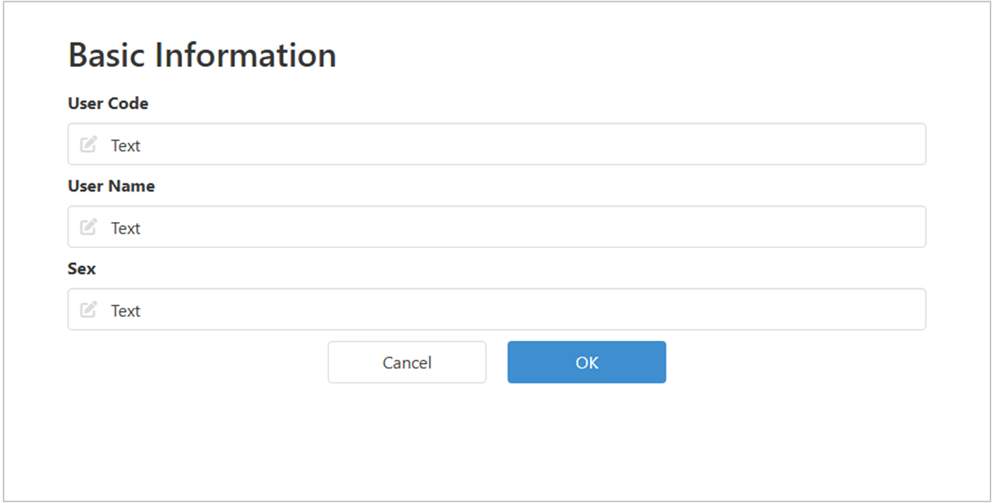The width and height of the screenshot is (994, 503).
Task: Click the Basic Information heading
Action: pos(202,55)
